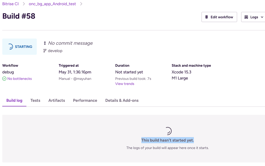Viewport: 265px width, 166px height.
Task: Switch to the Build log tab
Action: pyautogui.click(x=14, y=100)
